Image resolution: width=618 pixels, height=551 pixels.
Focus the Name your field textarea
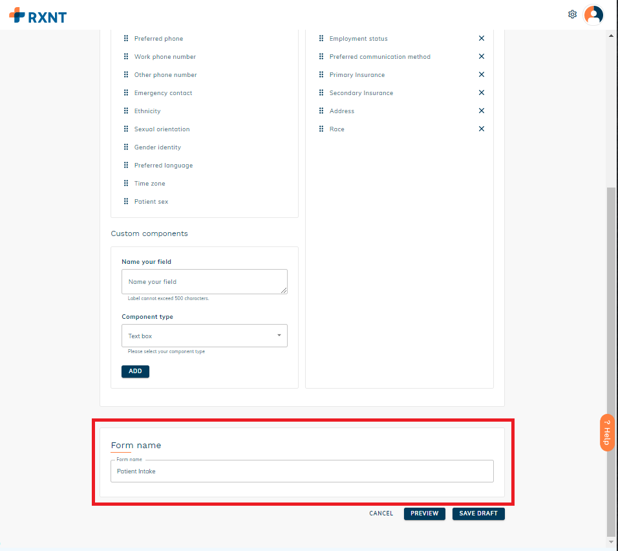(204, 281)
